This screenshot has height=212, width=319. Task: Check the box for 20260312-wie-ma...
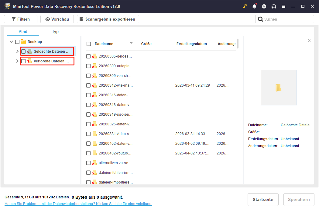[88, 85]
